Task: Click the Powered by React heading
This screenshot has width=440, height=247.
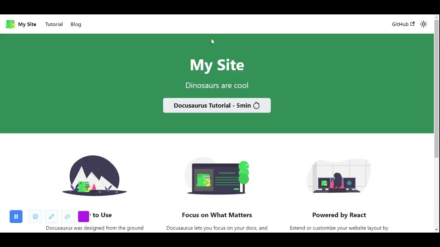Action: pyautogui.click(x=339, y=215)
